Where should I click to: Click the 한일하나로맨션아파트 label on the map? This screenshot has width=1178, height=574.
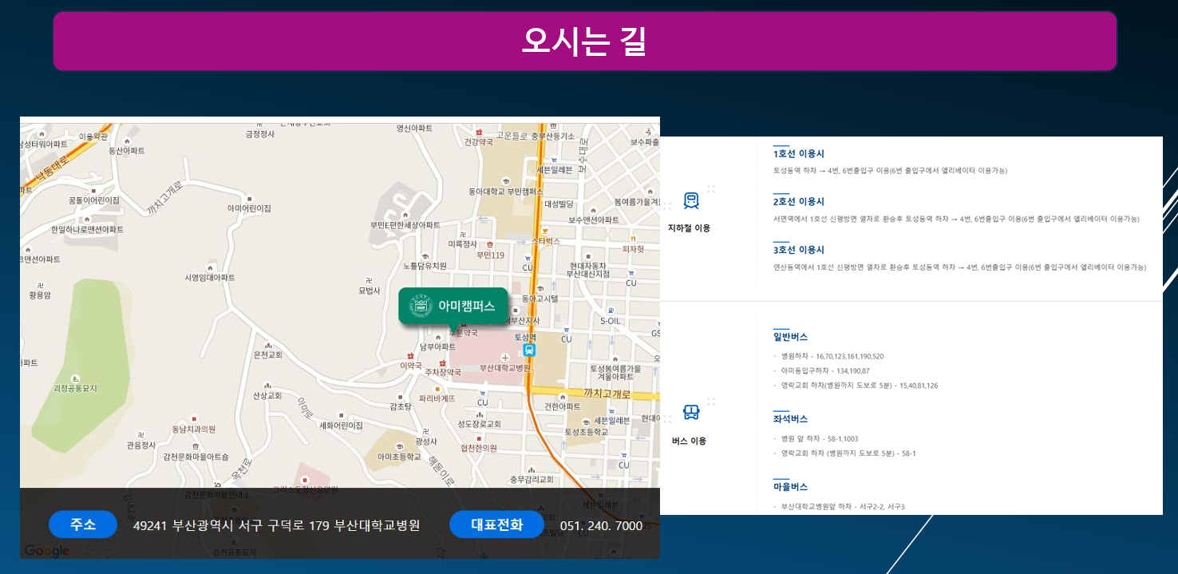tap(88, 229)
